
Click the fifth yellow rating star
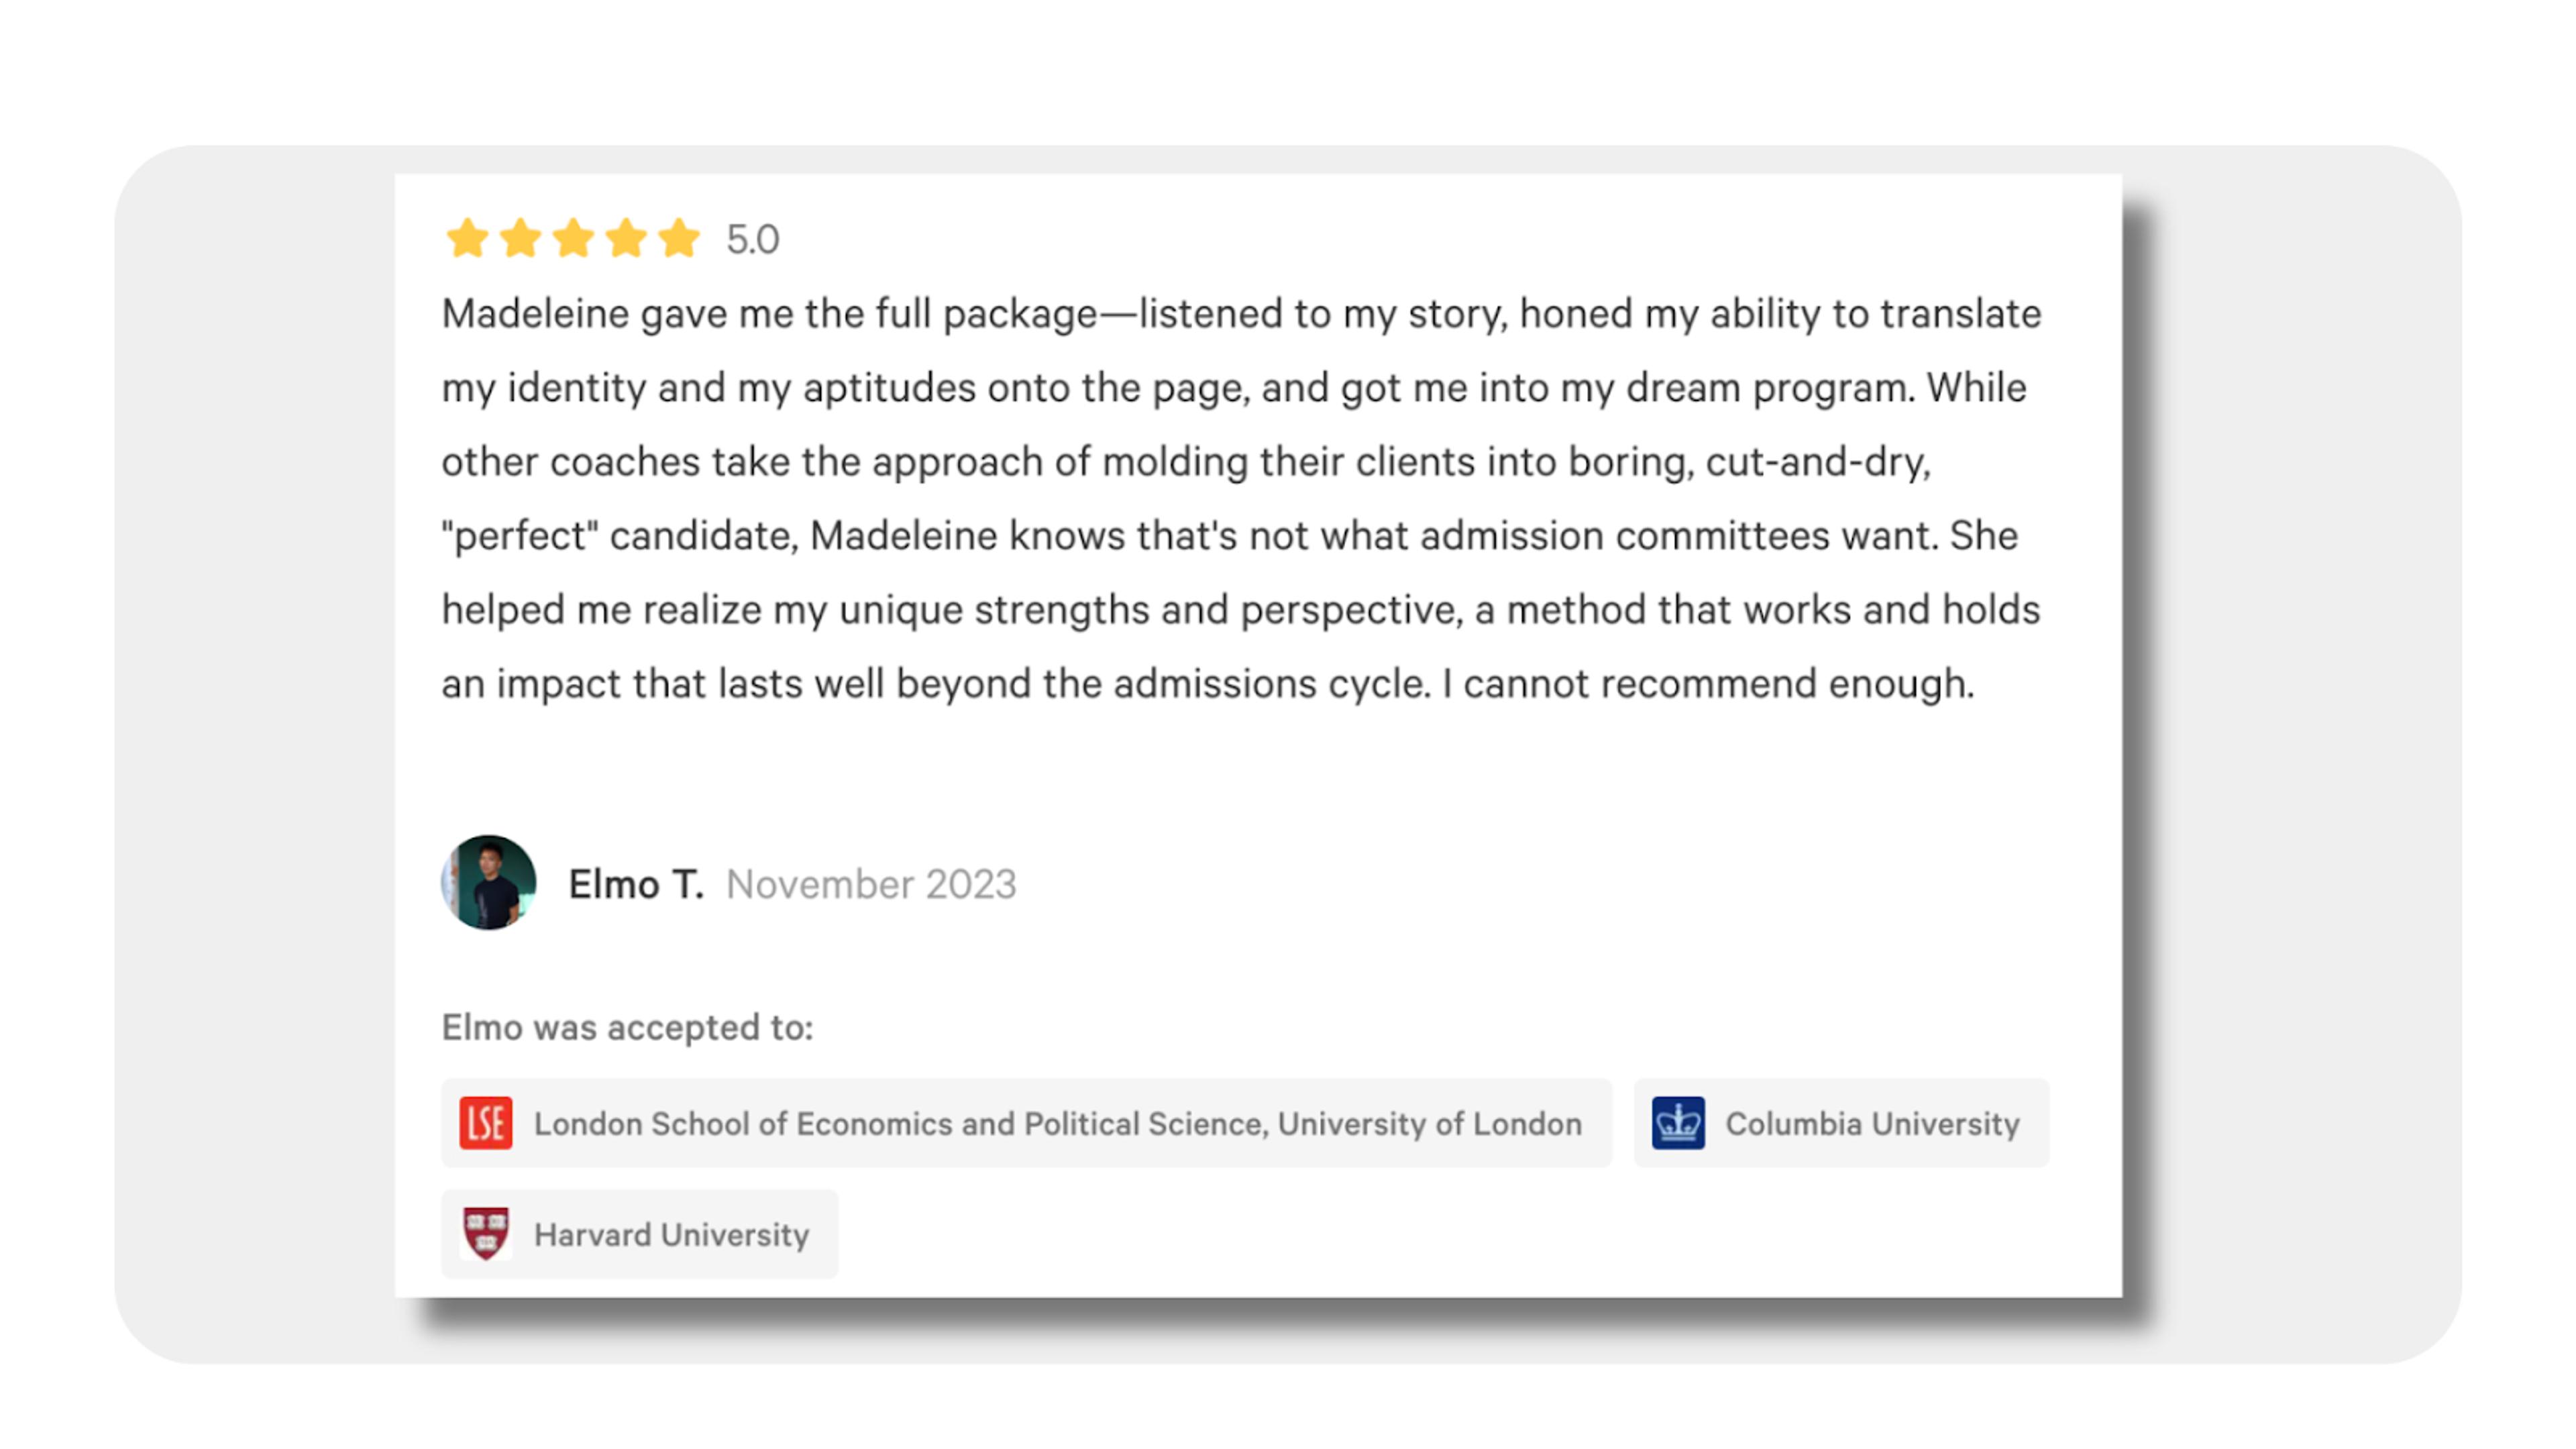click(x=679, y=238)
